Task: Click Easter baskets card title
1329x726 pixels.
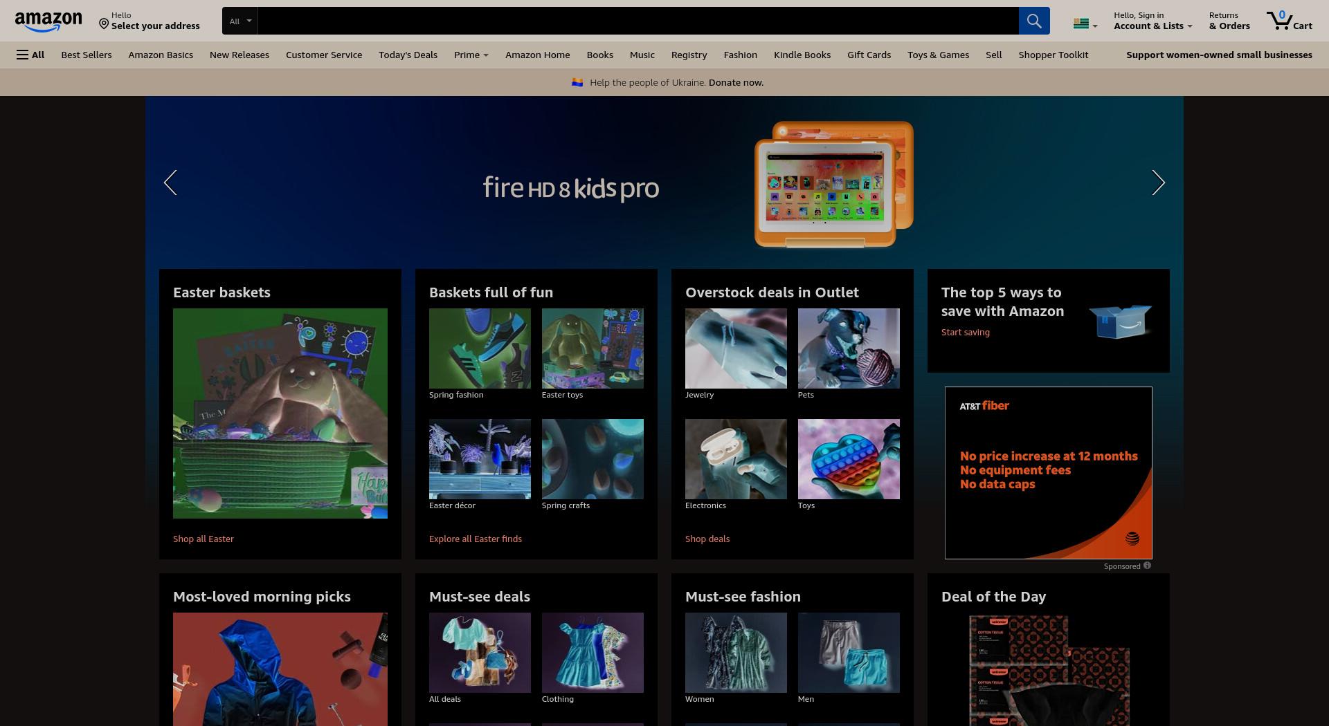Action: click(x=221, y=292)
